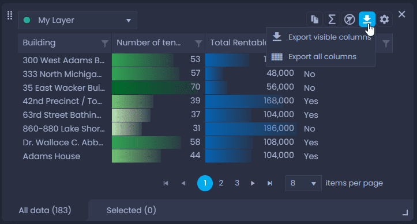Click the 56,000 rentable area value
This screenshot has height=224, width=417.
point(280,87)
